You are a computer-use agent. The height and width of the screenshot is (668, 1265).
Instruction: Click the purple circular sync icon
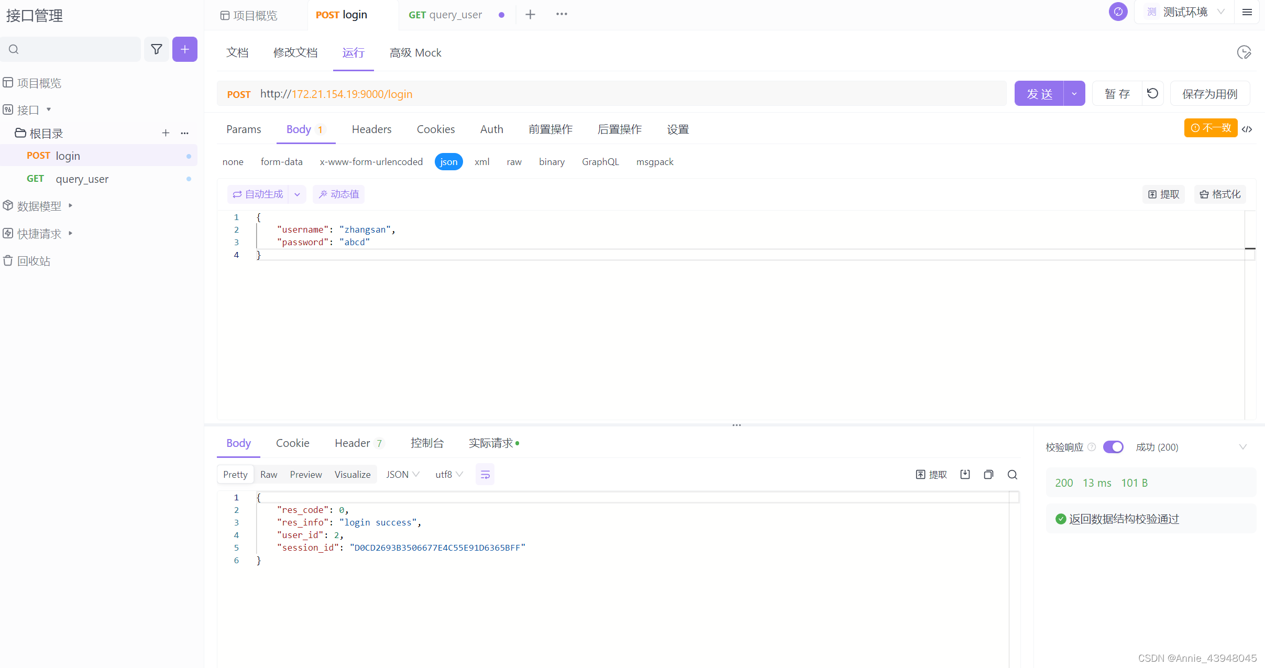pos(1118,12)
